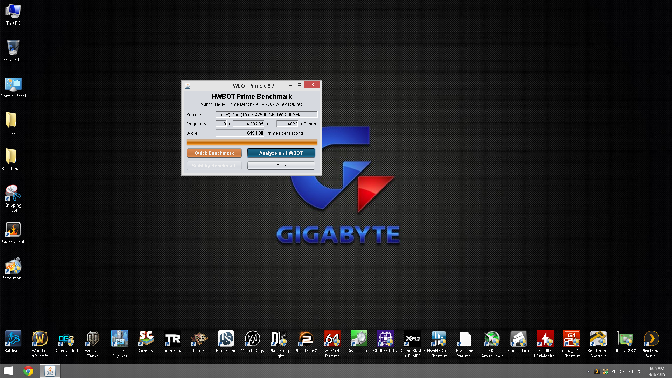The image size is (672, 378).
Task: Open the Plex Media Server shortcut
Action: [652, 344]
